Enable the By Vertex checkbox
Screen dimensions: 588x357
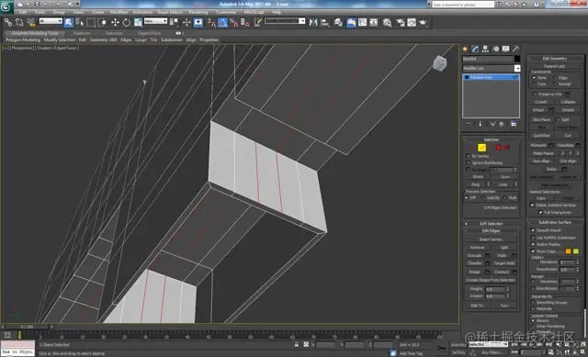468,156
